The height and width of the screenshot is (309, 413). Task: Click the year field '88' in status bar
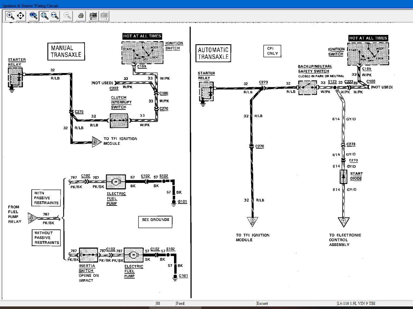click(165, 303)
